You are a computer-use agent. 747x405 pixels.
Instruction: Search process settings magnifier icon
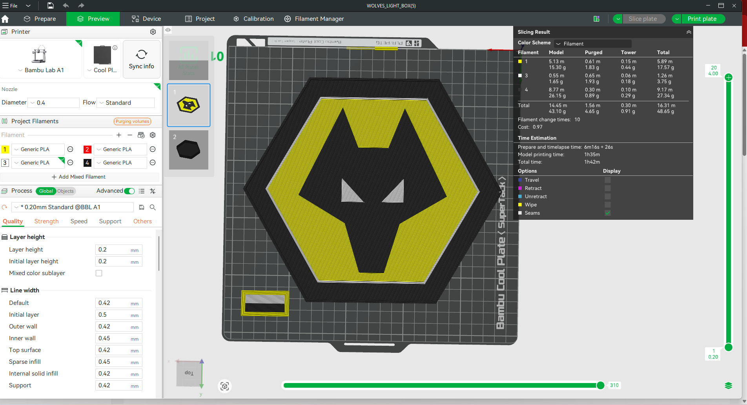[153, 207]
